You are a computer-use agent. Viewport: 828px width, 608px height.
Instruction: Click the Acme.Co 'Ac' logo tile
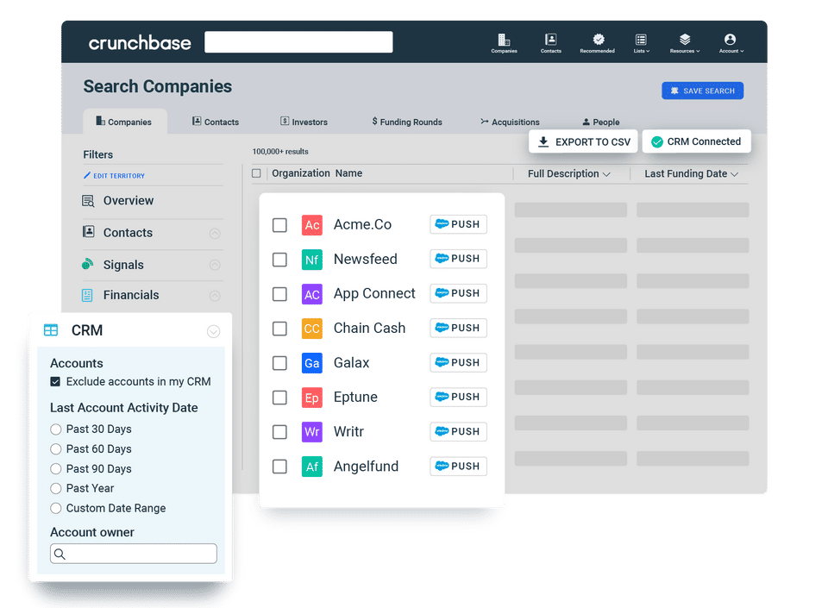point(311,225)
